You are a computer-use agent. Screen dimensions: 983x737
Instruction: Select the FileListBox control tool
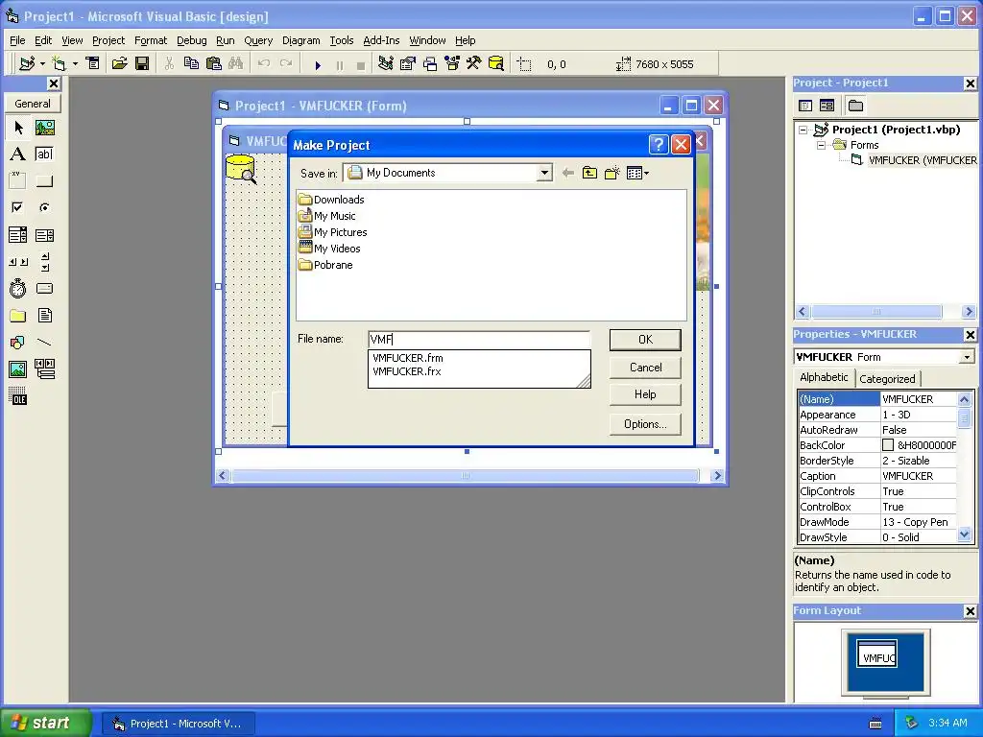44,315
